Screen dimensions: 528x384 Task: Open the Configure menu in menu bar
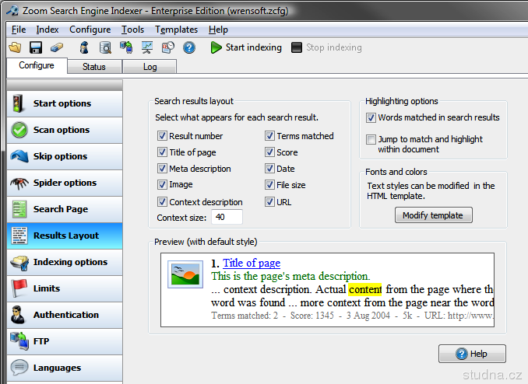(90, 30)
